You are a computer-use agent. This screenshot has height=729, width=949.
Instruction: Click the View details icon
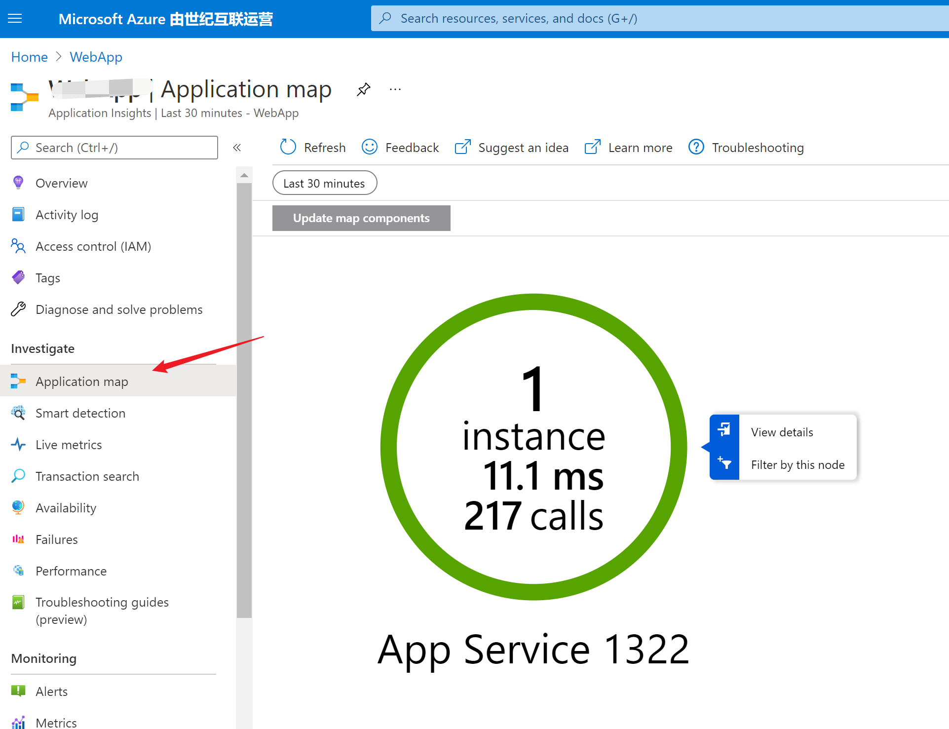724,430
